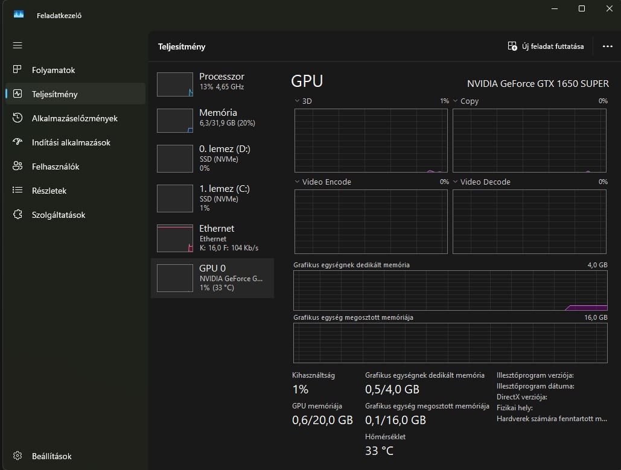Click the Alkalmazáselőzmények history icon

pos(18,118)
